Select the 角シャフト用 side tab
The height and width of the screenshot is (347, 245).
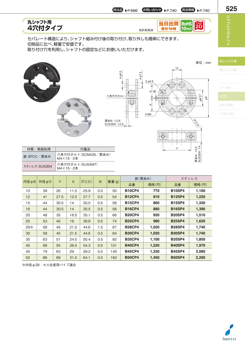[231, 70]
